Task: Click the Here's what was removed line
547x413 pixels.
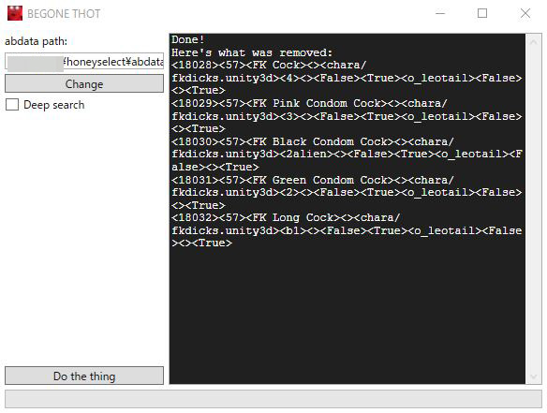Action: click(252, 52)
